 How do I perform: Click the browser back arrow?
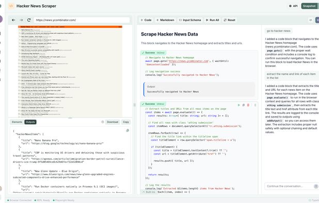(x=13, y=20)
